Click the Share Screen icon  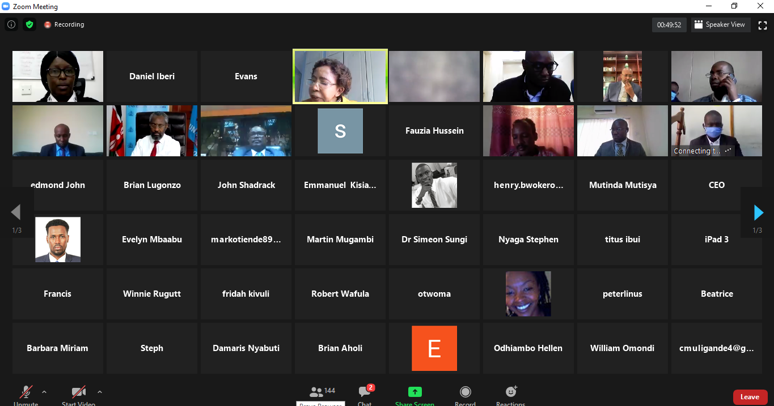[x=415, y=392]
